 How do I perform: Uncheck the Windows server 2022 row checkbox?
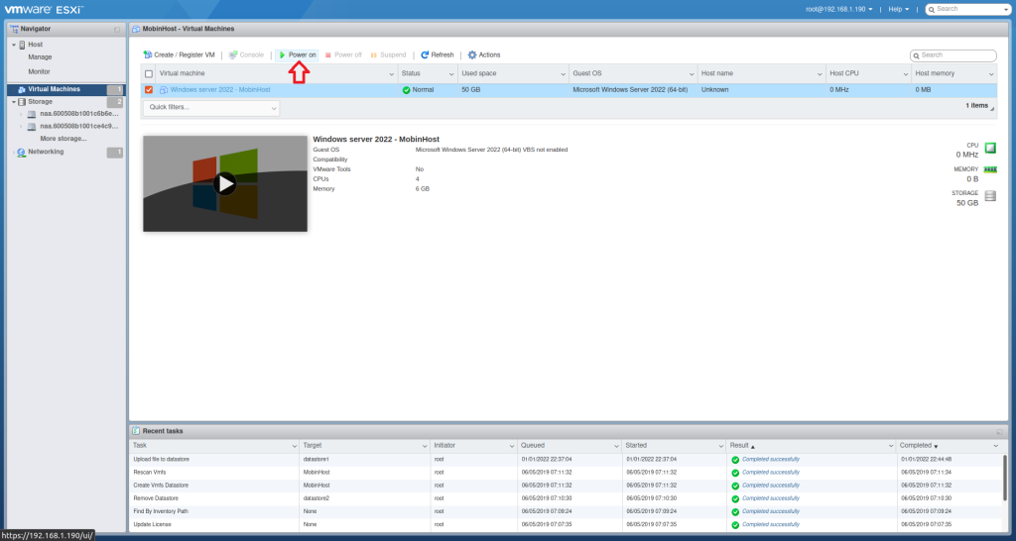coord(149,90)
